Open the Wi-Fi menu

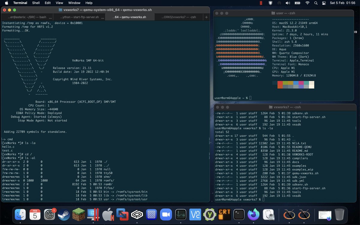[x=307, y=3]
